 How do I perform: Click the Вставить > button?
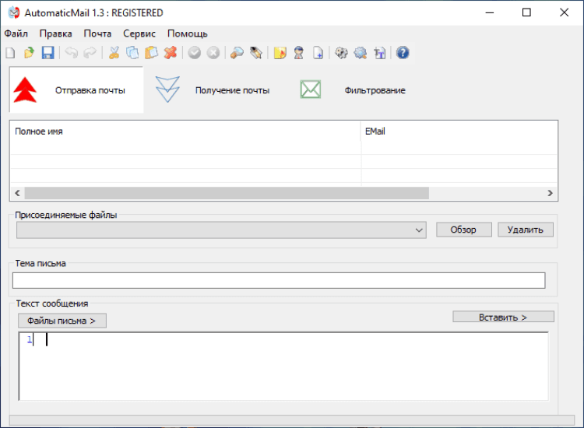pos(503,317)
